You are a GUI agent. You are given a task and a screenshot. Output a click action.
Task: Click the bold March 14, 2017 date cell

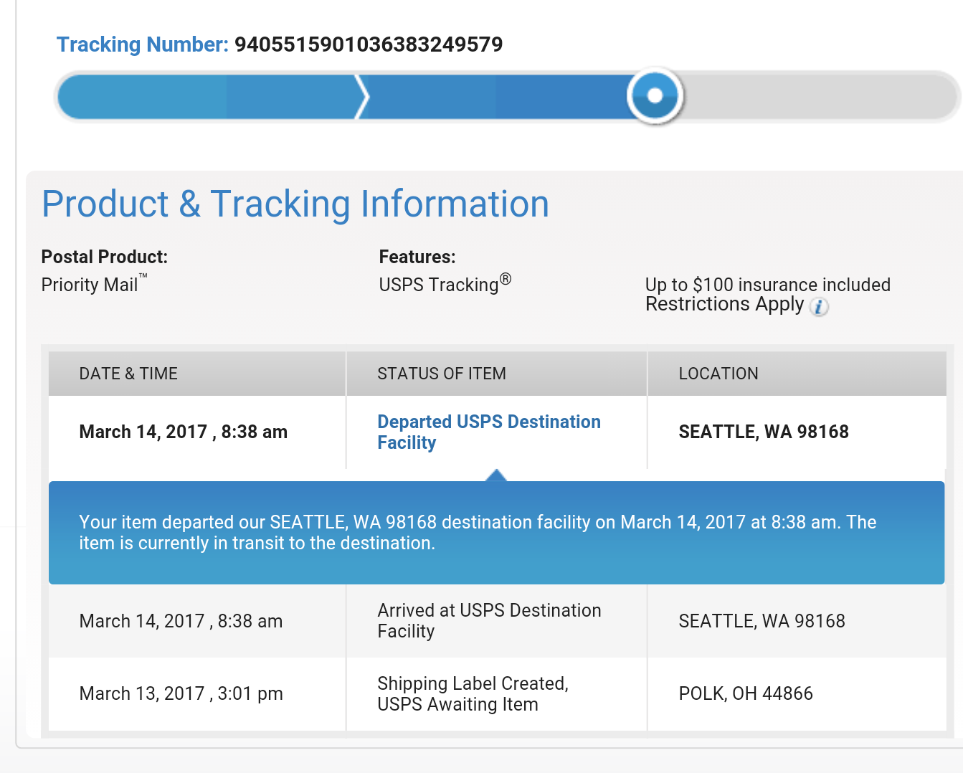click(183, 432)
